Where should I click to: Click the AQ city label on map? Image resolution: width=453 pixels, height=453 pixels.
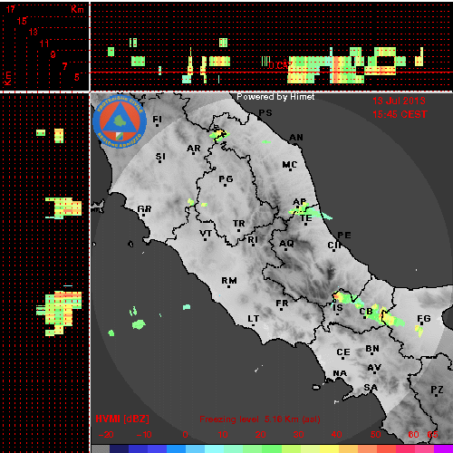click(x=286, y=243)
